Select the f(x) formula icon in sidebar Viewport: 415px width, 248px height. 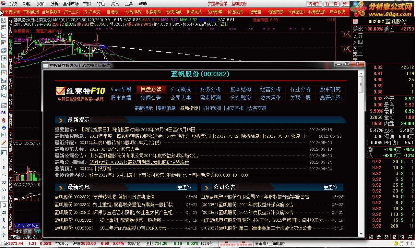click(x=4, y=88)
